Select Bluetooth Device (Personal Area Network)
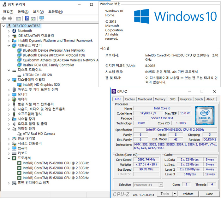221x199 pixels. (54, 50)
